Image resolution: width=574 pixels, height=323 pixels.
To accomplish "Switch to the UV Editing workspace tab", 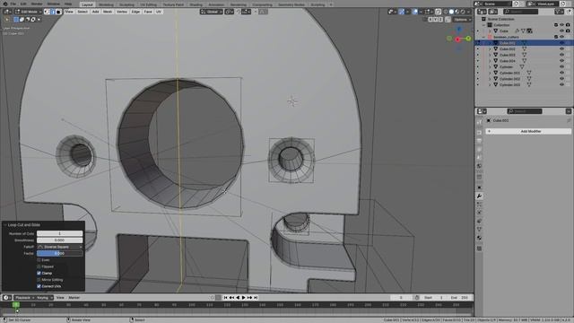I will tap(148, 4).
